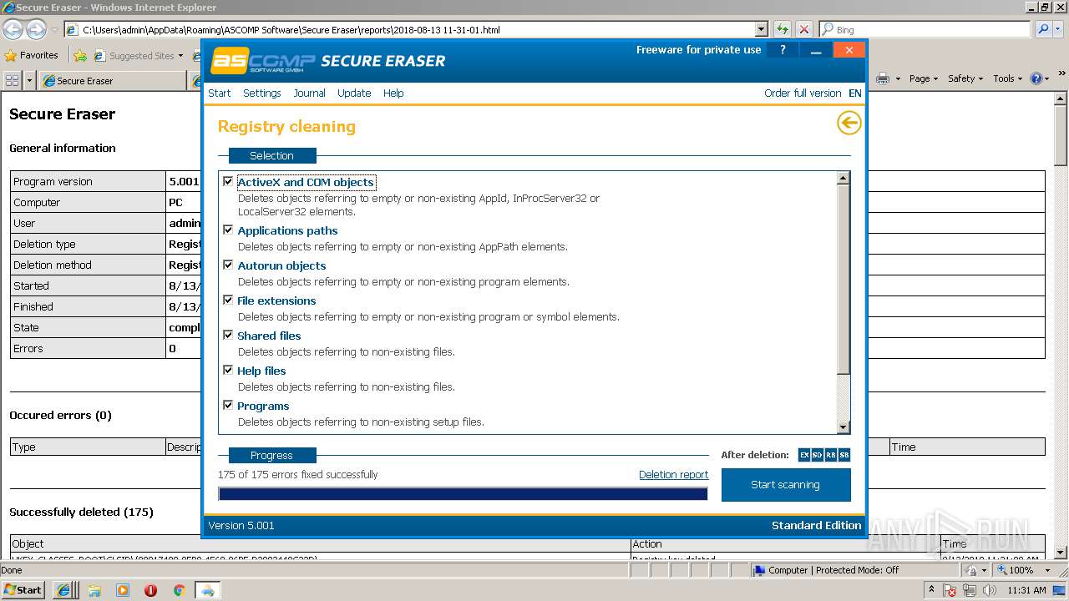Screen dimensions: 1069x601
Task: Uncheck ActiveX and COM objects
Action: [x=228, y=181]
